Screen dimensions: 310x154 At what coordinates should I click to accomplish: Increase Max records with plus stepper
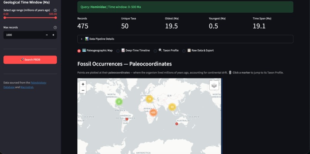coord(53,35)
